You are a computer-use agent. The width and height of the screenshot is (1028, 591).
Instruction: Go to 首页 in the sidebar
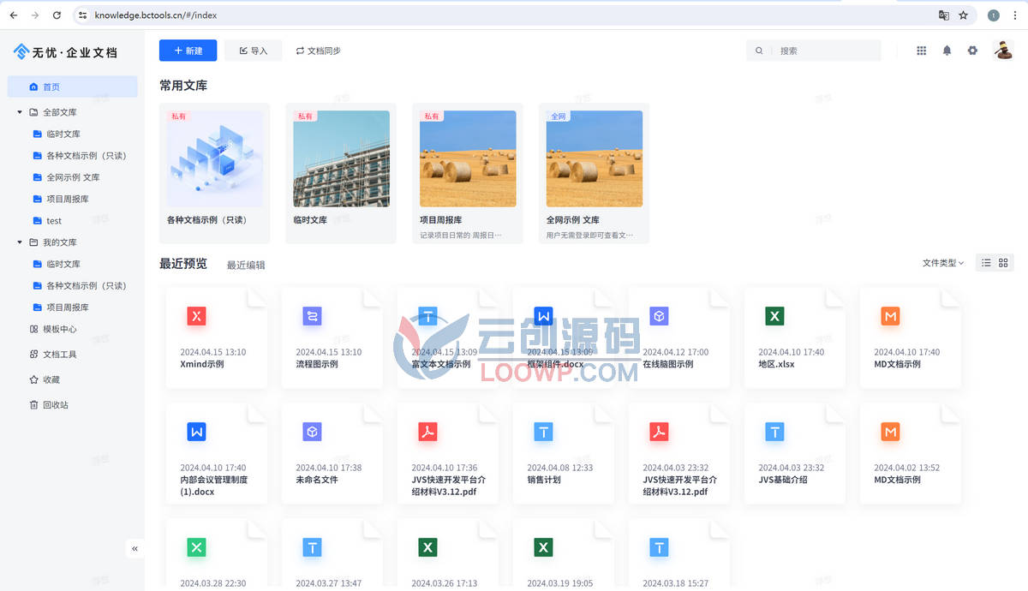72,87
